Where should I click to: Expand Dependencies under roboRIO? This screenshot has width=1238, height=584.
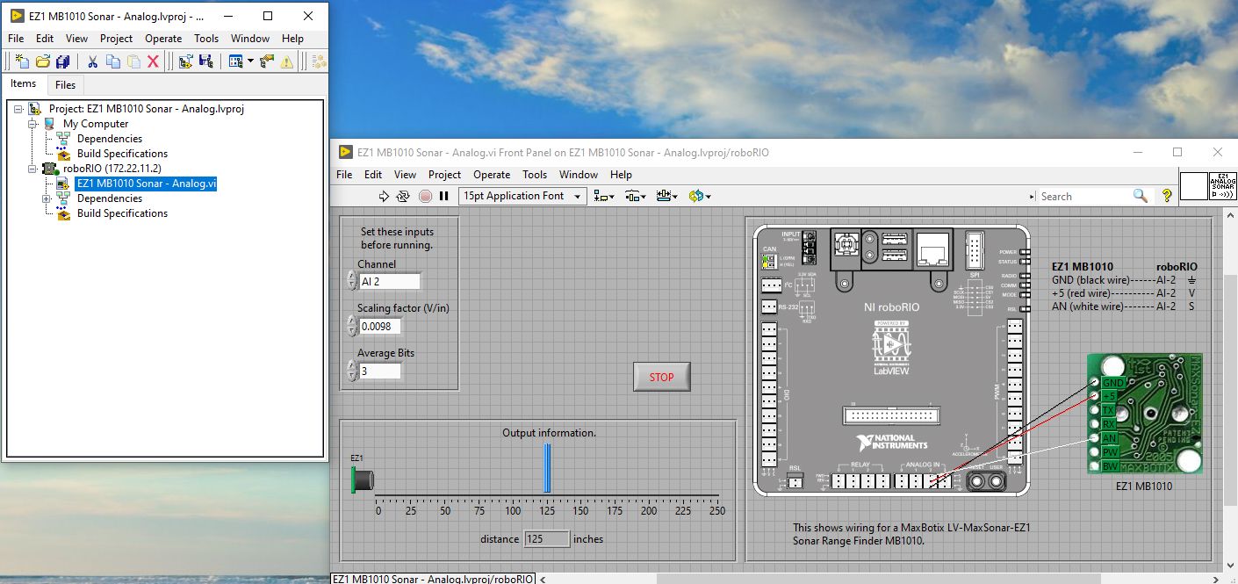[x=47, y=198]
